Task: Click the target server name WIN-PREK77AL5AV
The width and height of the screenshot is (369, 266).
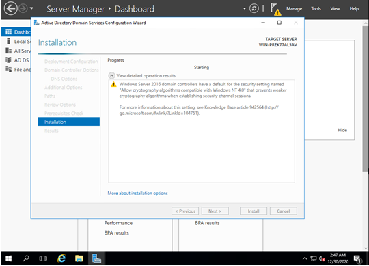Action: [x=278, y=45]
